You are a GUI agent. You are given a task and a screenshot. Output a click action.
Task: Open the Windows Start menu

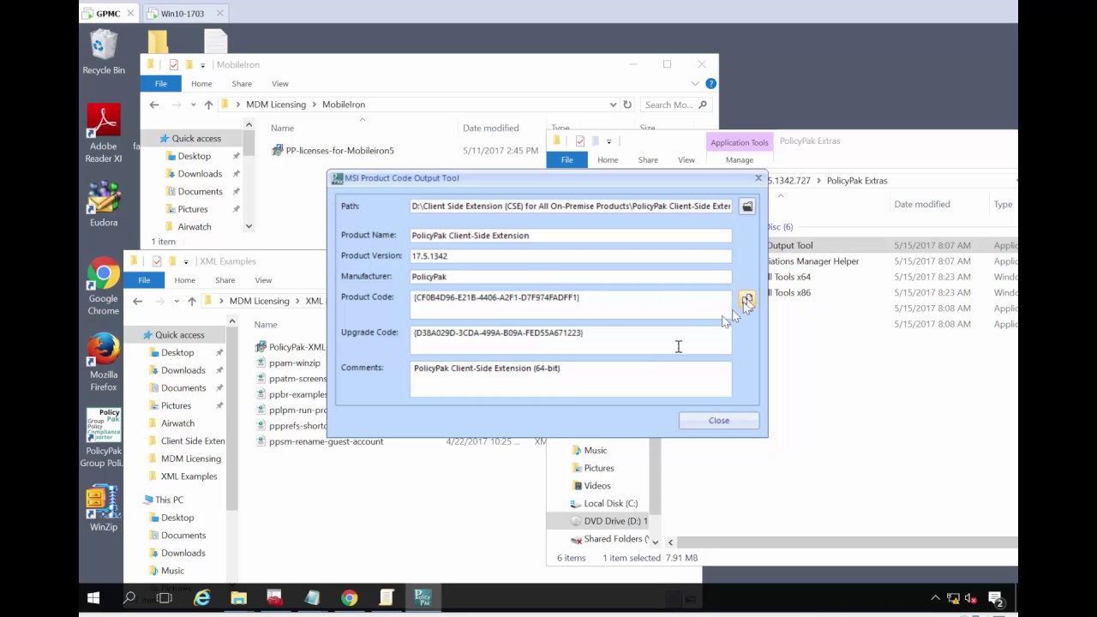tap(93, 598)
